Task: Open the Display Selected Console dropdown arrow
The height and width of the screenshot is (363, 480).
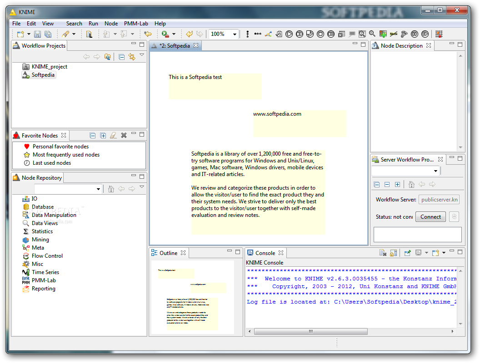Action: (x=426, y=253)
